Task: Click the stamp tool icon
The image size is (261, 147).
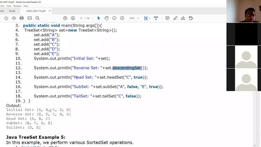Action: pyautogui.click(x=191, y=18)
